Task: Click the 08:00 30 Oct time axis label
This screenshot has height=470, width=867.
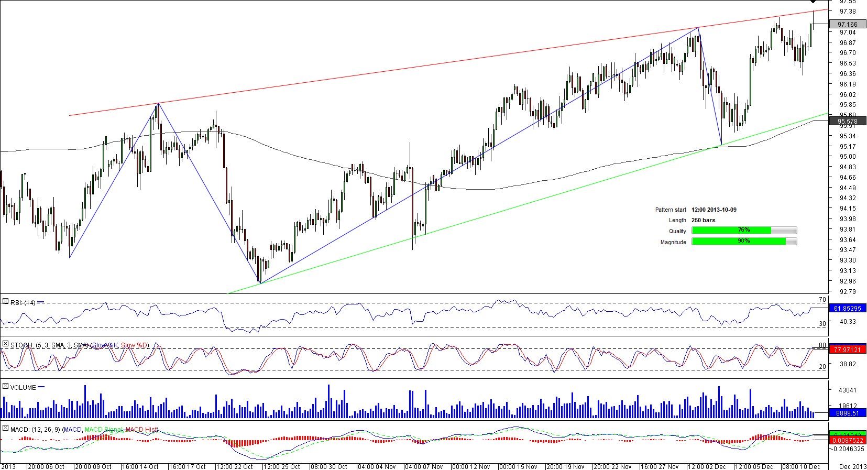Action: [x=329, y=466]
